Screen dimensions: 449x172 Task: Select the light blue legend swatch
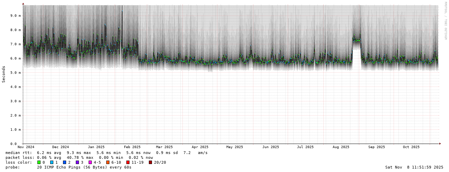tap(52, 162)
